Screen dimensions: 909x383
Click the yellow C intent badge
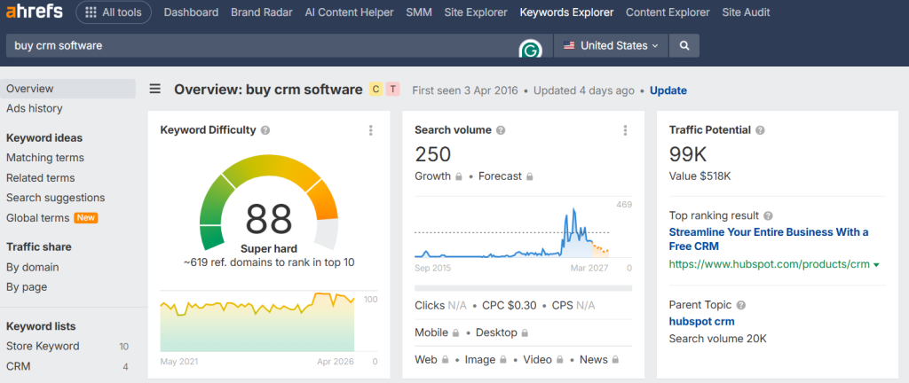[375, 89]
